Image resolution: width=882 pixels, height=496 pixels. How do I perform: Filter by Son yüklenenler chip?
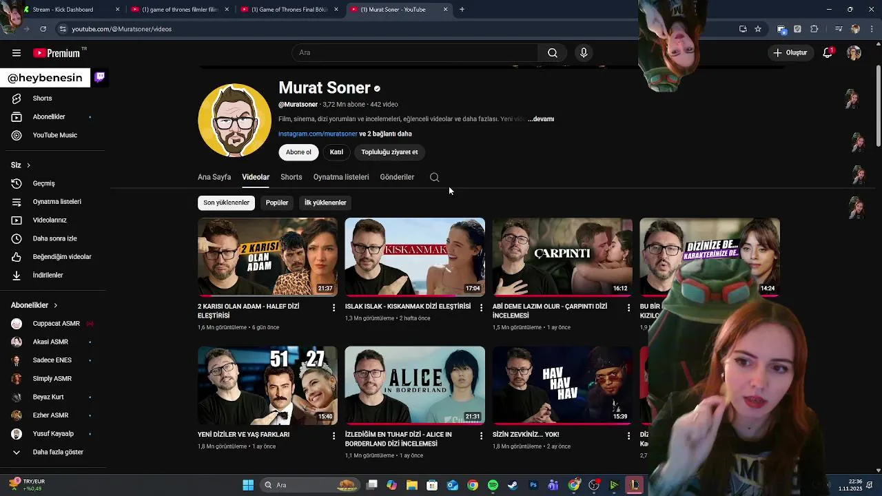click(226, 203)
